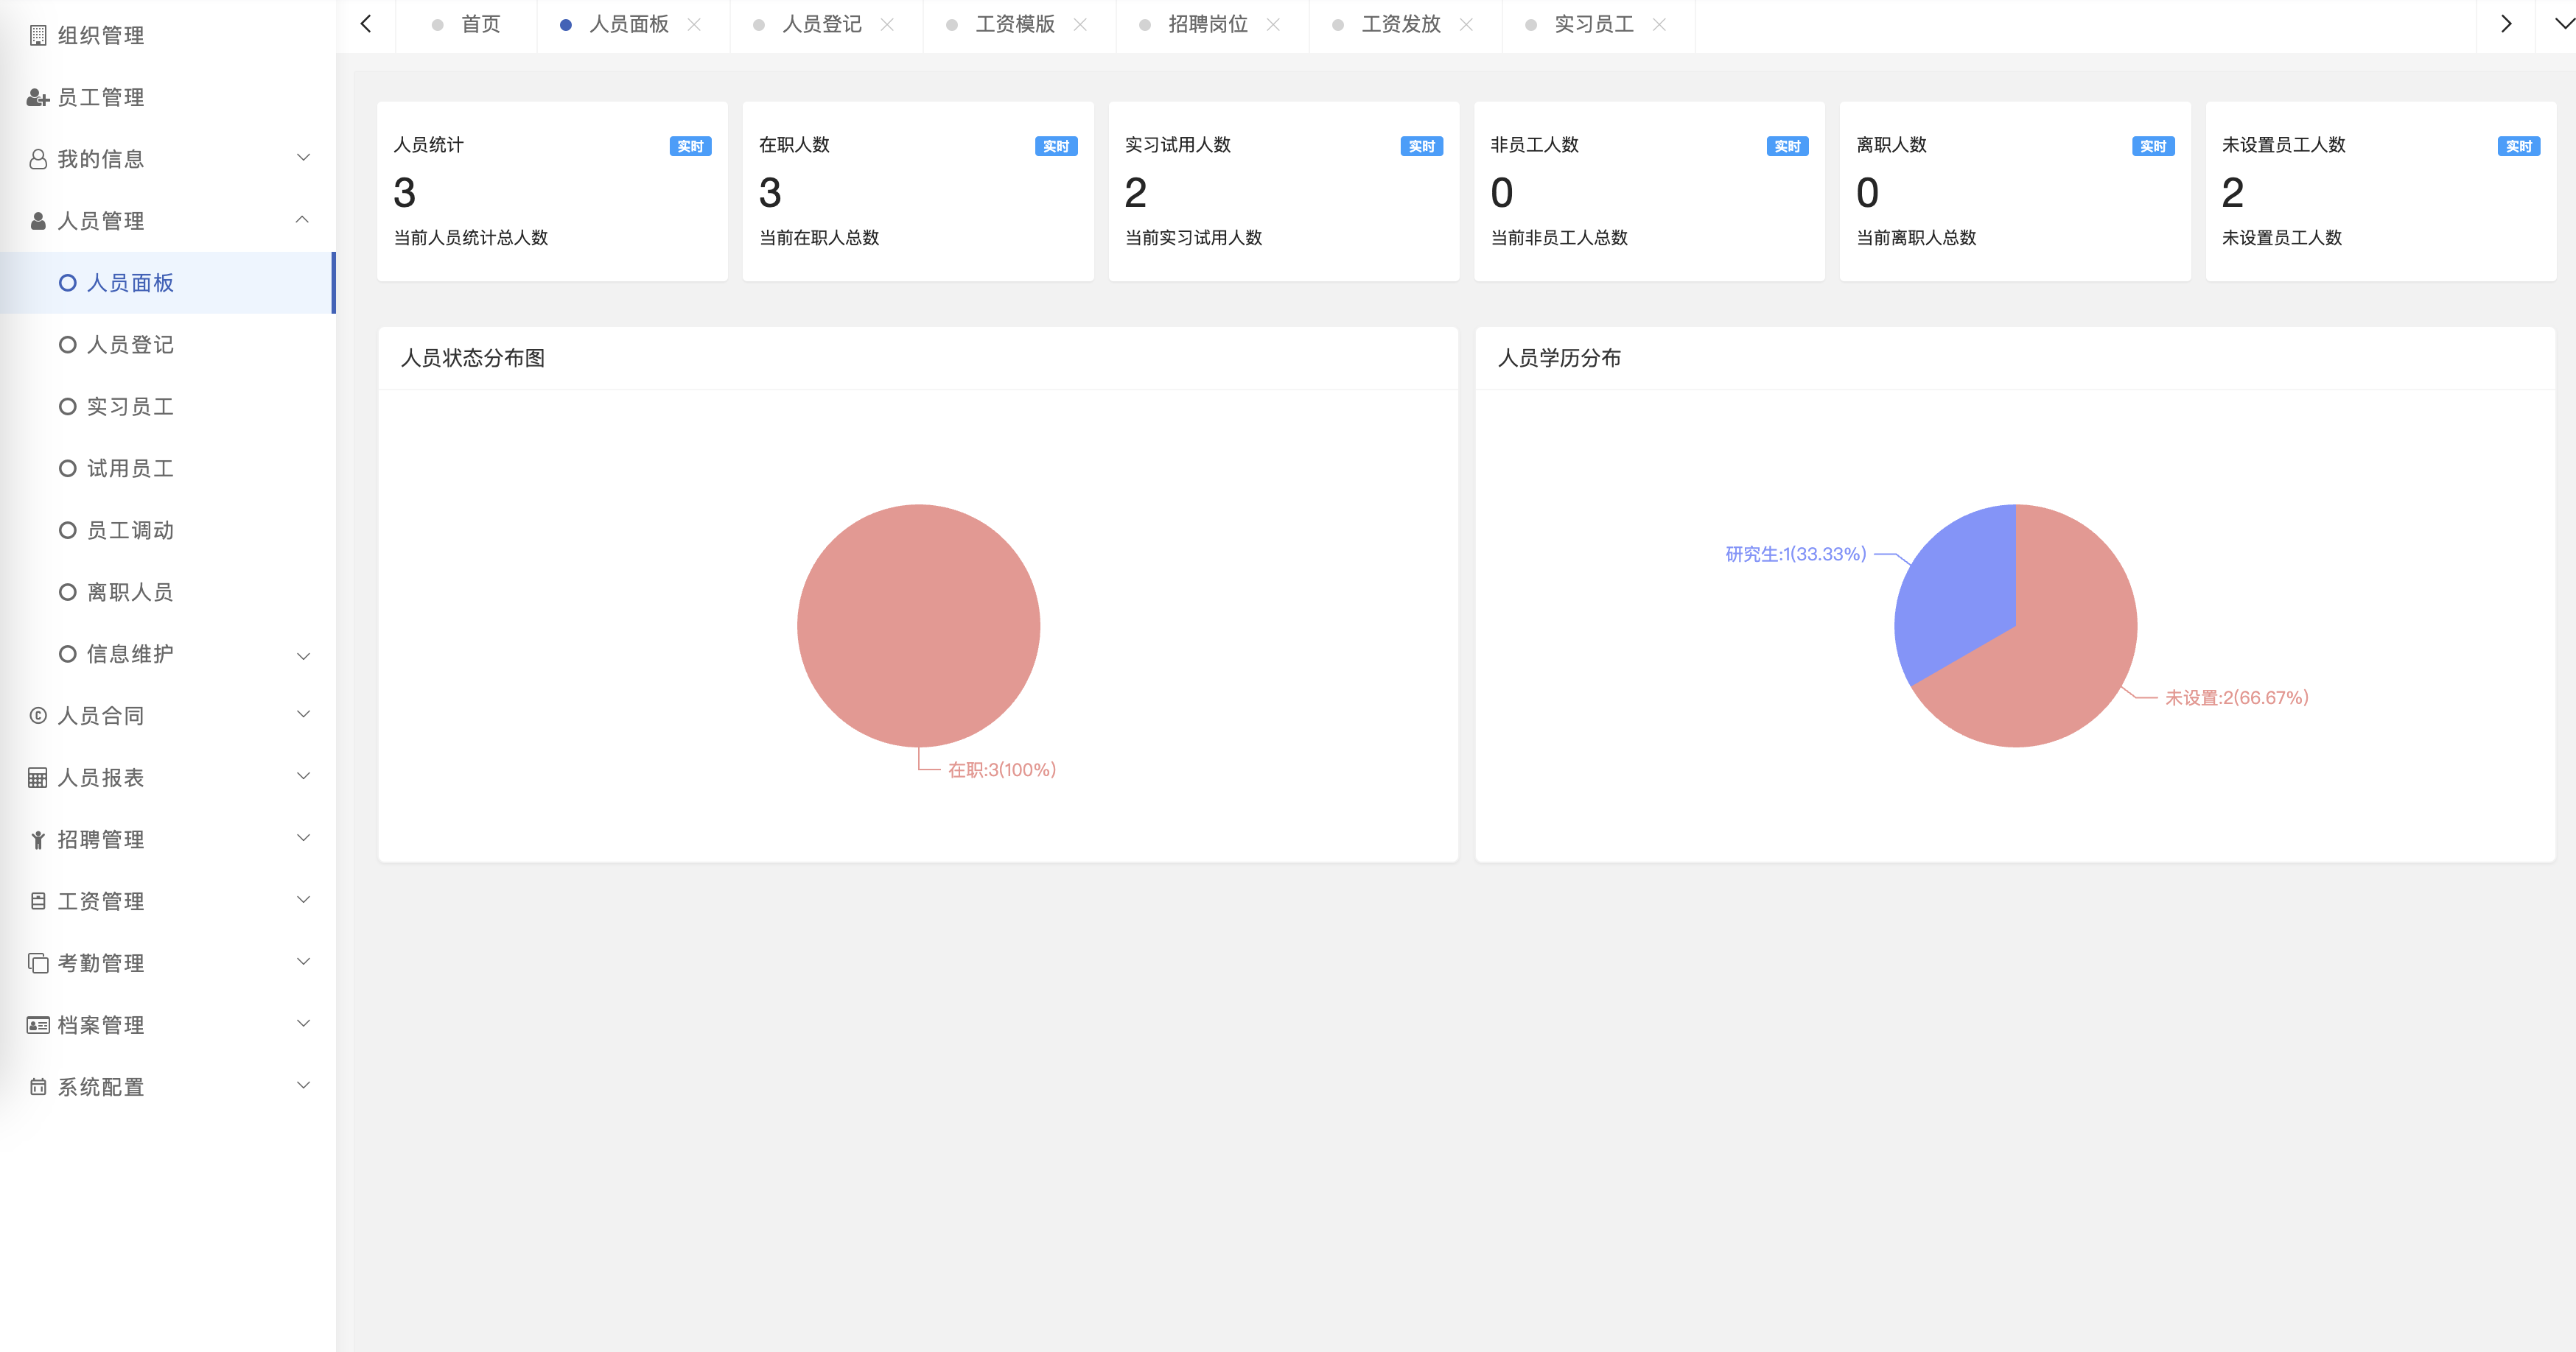Viewport: 2576px width, 1352px height.
Task: Click the red 在职 pie in status chart
Action: tap(918, 625)
